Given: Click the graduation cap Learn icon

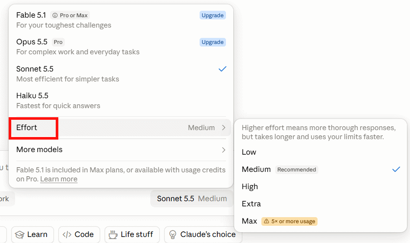Looking at the screenshot, I should (x=19, y=235).
